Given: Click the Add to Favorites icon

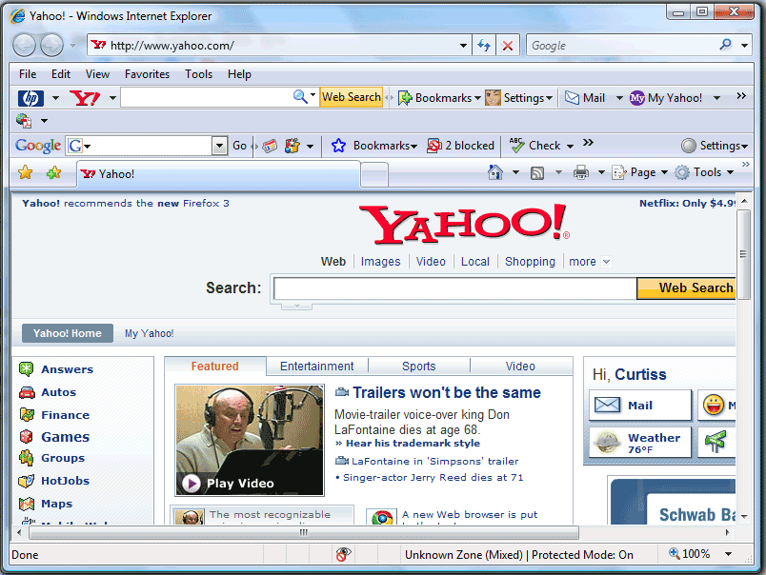Looking at the screenshot, I should 53,172.
